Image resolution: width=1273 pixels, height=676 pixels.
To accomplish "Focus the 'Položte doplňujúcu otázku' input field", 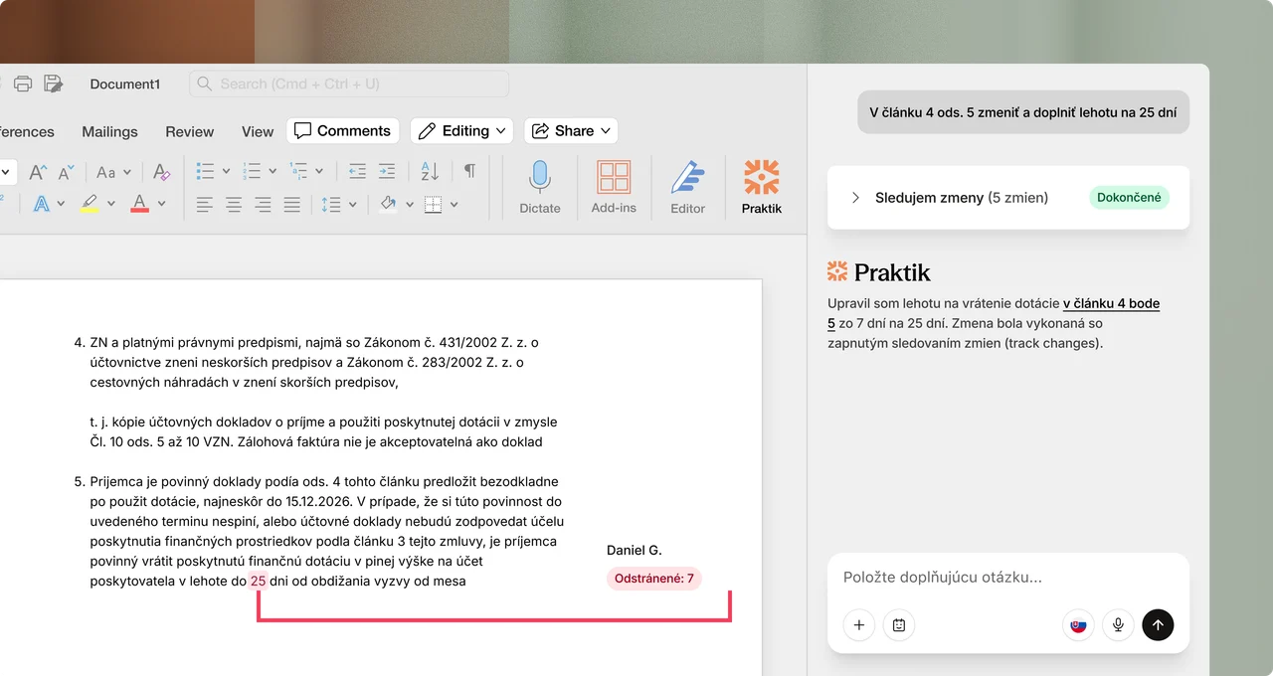I will click(x=1008, y=578).
